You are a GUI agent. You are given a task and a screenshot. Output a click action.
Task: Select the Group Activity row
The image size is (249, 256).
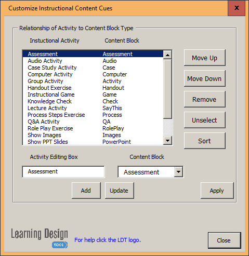click(x=93, y=81)
